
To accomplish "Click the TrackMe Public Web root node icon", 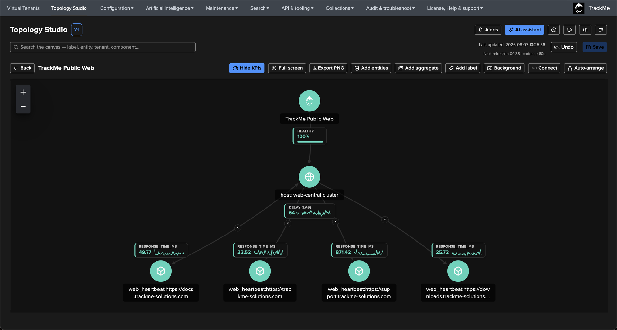I will (309, 101).
